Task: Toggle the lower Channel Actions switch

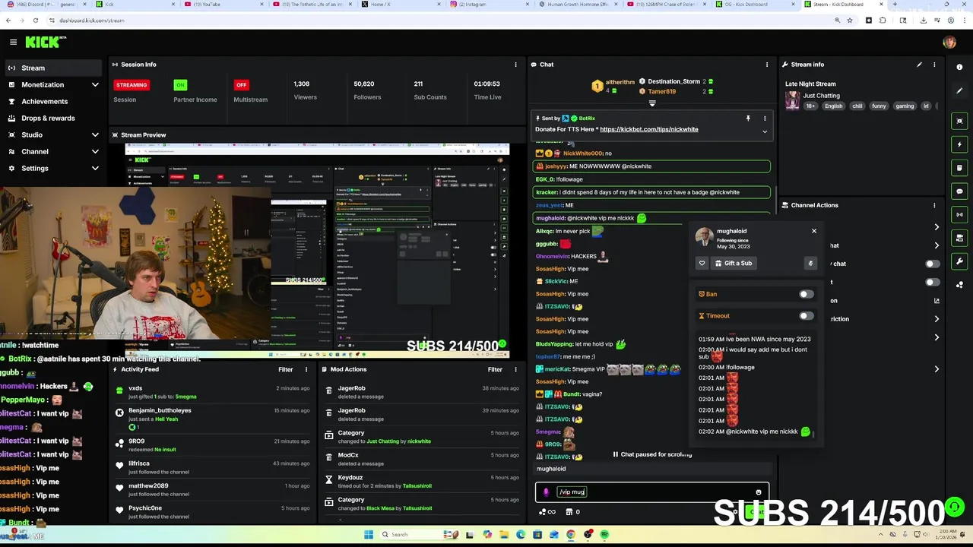Action: pos(932,282)
